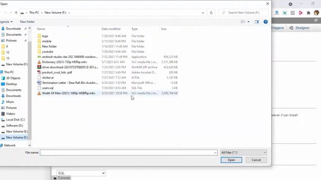Select the mobile folder icon
Screen dimensions: 321x180
click(x=39, y=41)
